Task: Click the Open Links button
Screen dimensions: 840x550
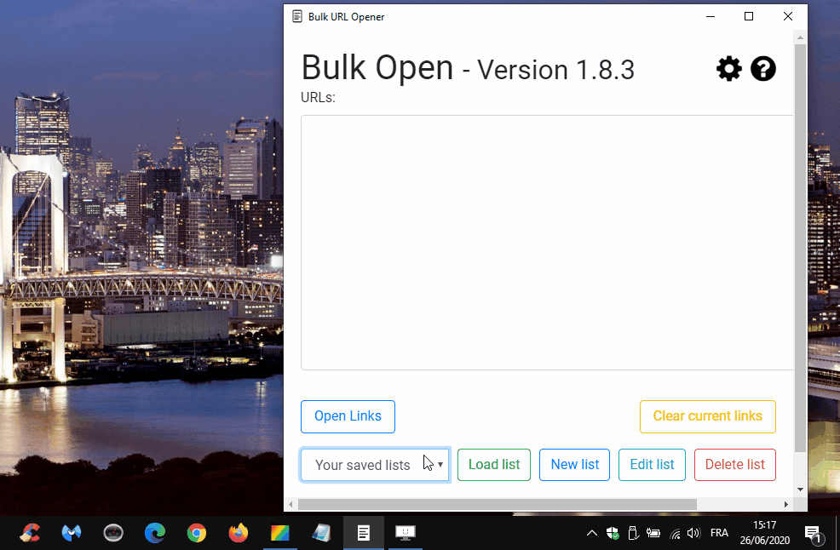Action: pyautogui.click(x=348, y=416)
